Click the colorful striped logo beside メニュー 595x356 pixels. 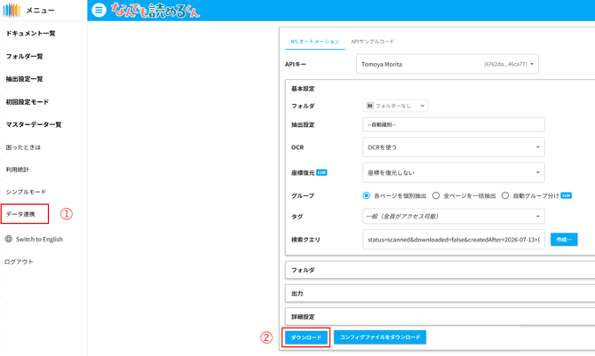click(12, 11)
